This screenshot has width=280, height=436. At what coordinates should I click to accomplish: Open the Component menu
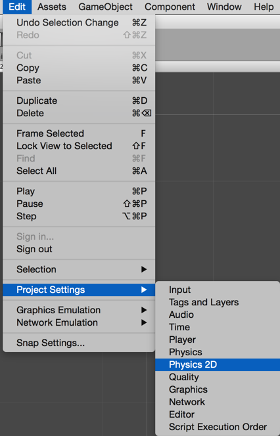click(170, 7)
